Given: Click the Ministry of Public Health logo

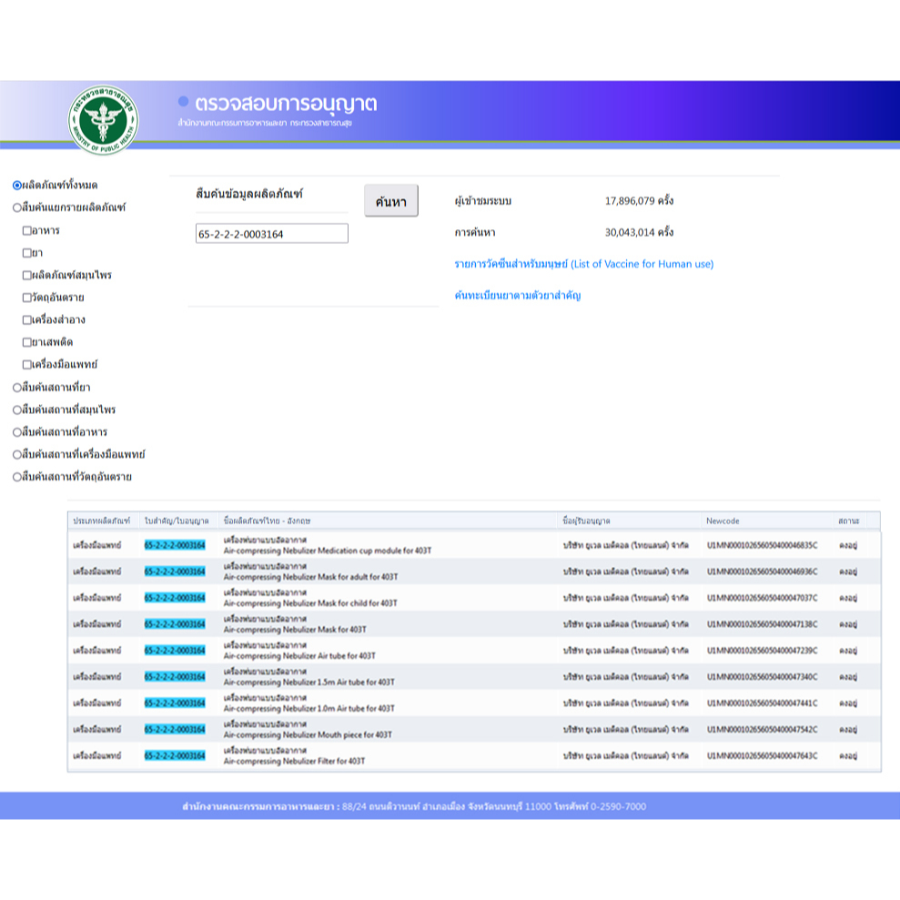Looking at the screenshot, I should pos(104,118).
